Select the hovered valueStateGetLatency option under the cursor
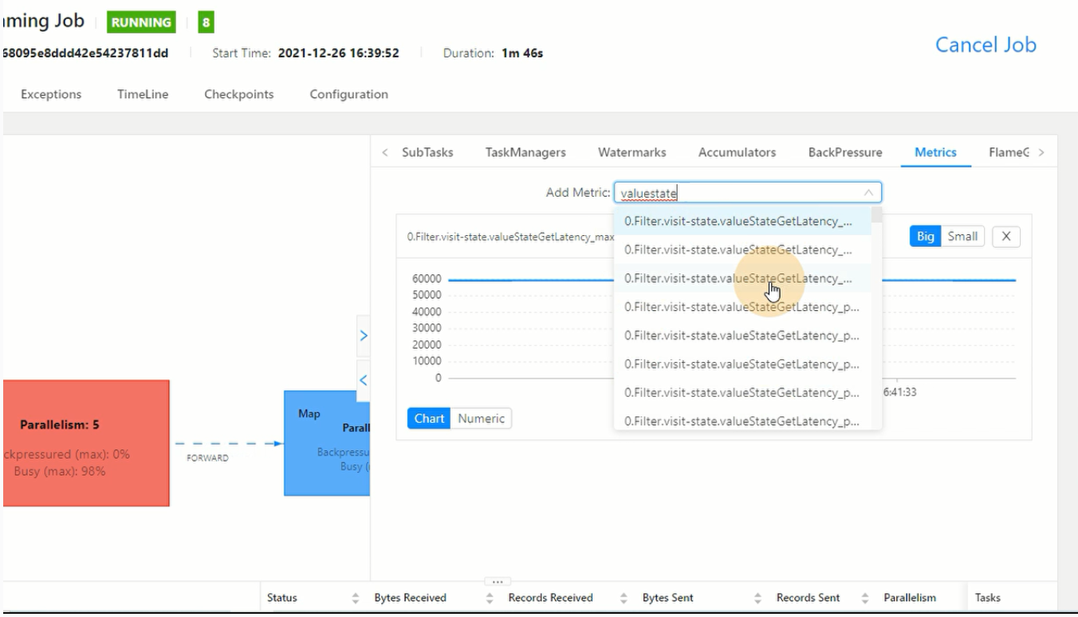The image size is (1078, 617). (738, 279)
